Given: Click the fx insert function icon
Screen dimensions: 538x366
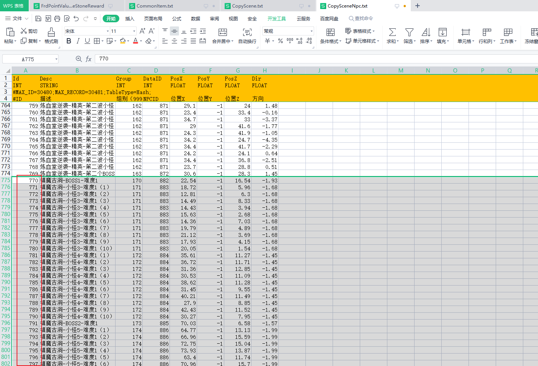Looking at the screenshot, I should click(89, 59).
